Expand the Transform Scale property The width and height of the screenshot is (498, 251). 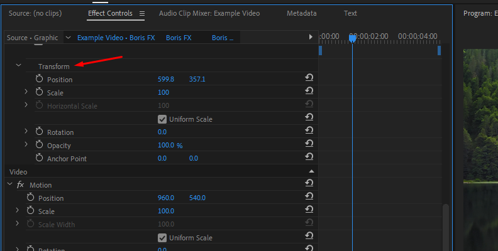26,92
